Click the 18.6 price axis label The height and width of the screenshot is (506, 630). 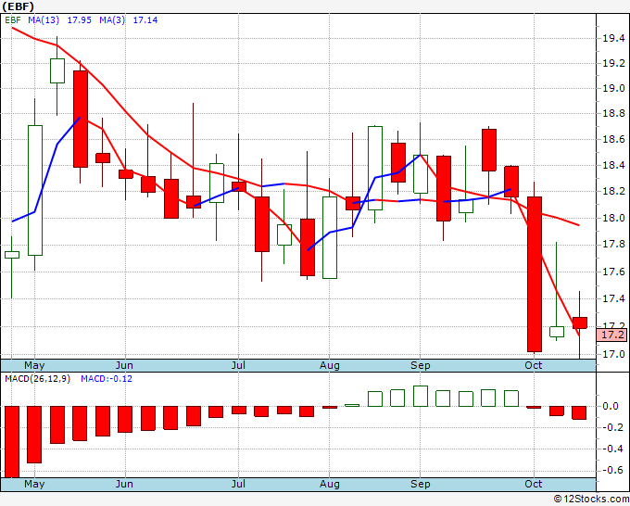[x=613, y=139]
